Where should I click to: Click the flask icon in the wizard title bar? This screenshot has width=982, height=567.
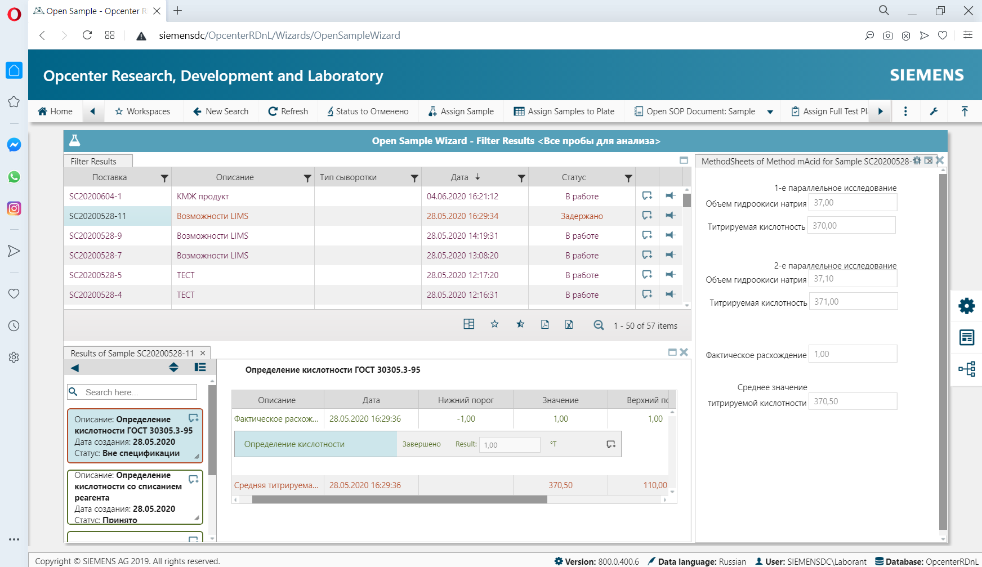pos(74,141)
